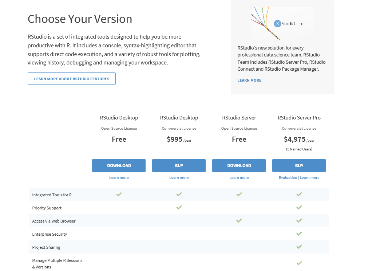The height and width of the screenshot is (271, 384).
Task: Select Manage Multiple R Sessions & Versions label
Action: click(57, 264)
